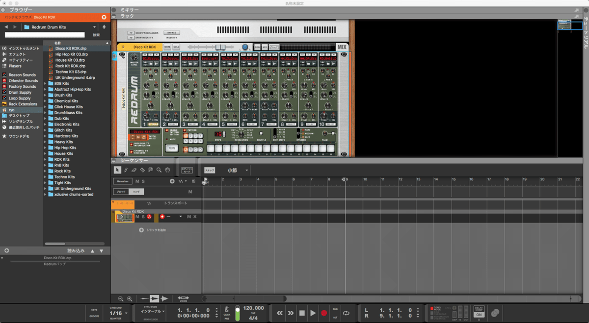Mute the Disco Kit RDK track with M
This screenshot has width=589, height=323.
tap(137, 217)
